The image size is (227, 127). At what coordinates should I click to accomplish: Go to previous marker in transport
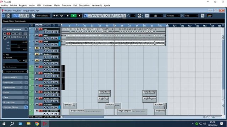(x=54, y=16)
